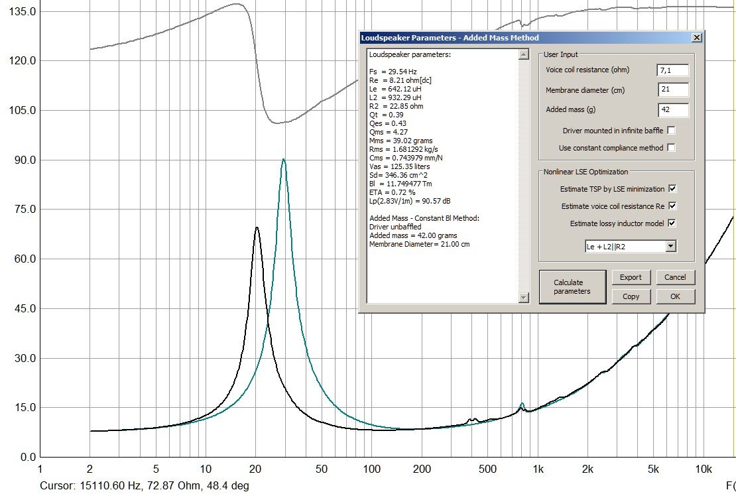The image size is (736, 494).
Task: Click the OK button
Action: click(x=675, y=296)
